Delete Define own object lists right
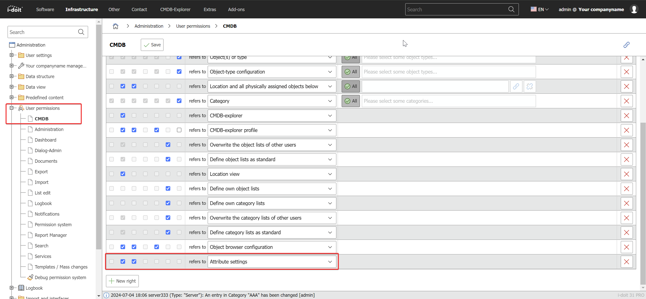This screenshot has height=299, width=646. (x=627, y=189)
